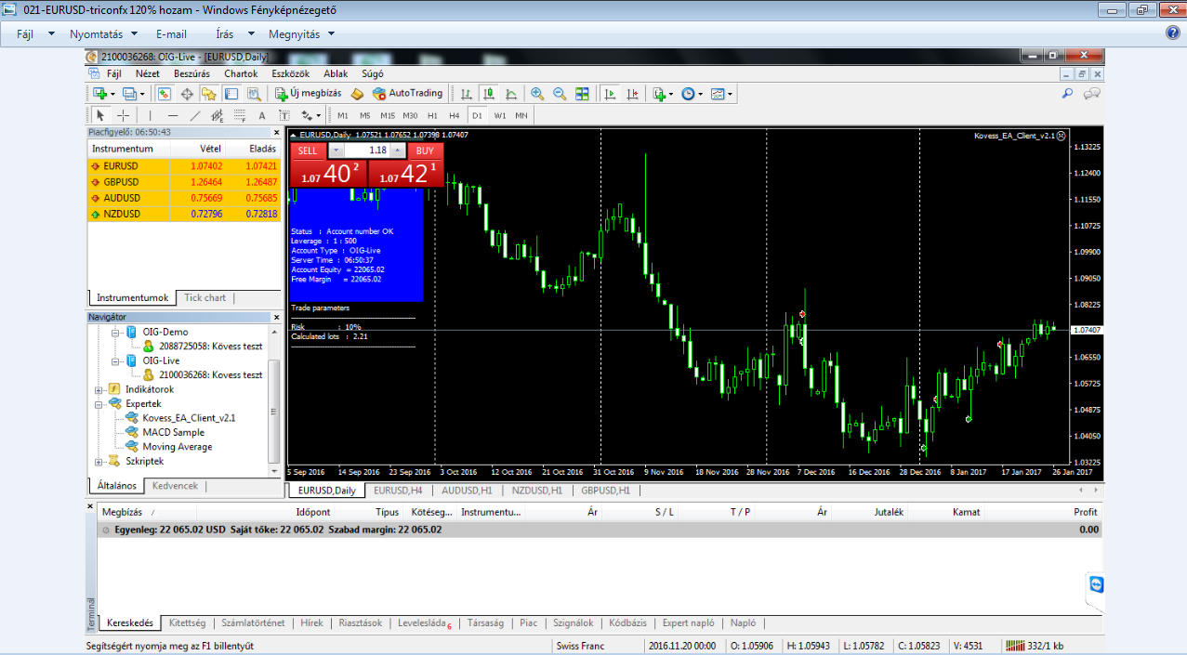
Task: Open the Windows Photo Viewer help icon
Action: click(1173, 33)
